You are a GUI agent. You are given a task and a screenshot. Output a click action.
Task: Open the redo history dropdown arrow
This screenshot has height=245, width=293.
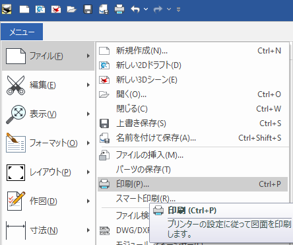[169, 9]
